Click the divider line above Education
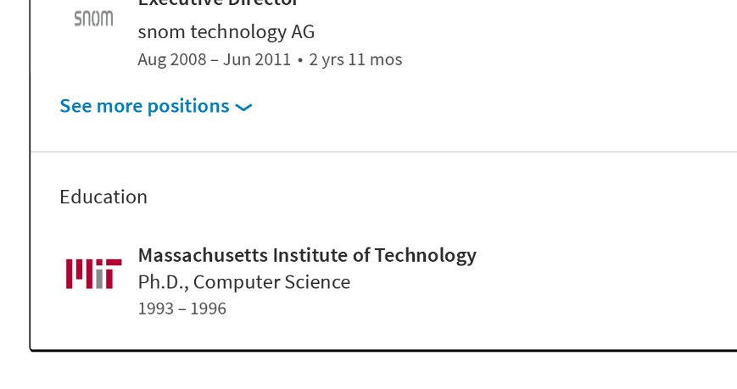Image resolution: width=737 pixels, height=389 pixels. click(383, 152)
